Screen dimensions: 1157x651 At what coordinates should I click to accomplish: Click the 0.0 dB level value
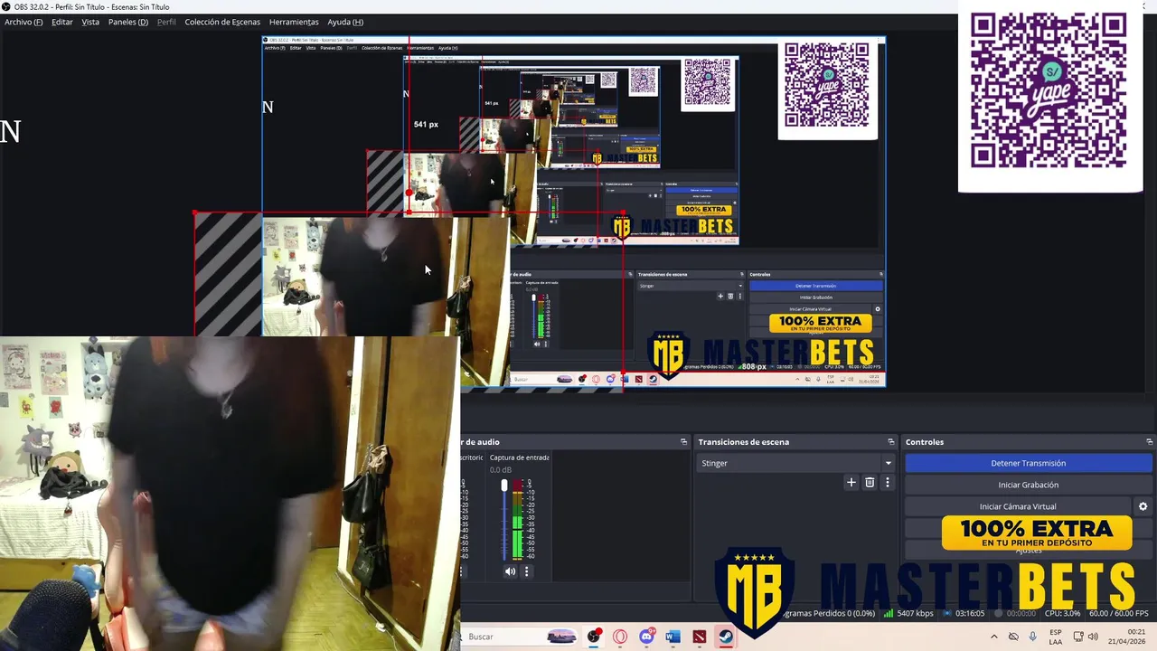point(501,470)
